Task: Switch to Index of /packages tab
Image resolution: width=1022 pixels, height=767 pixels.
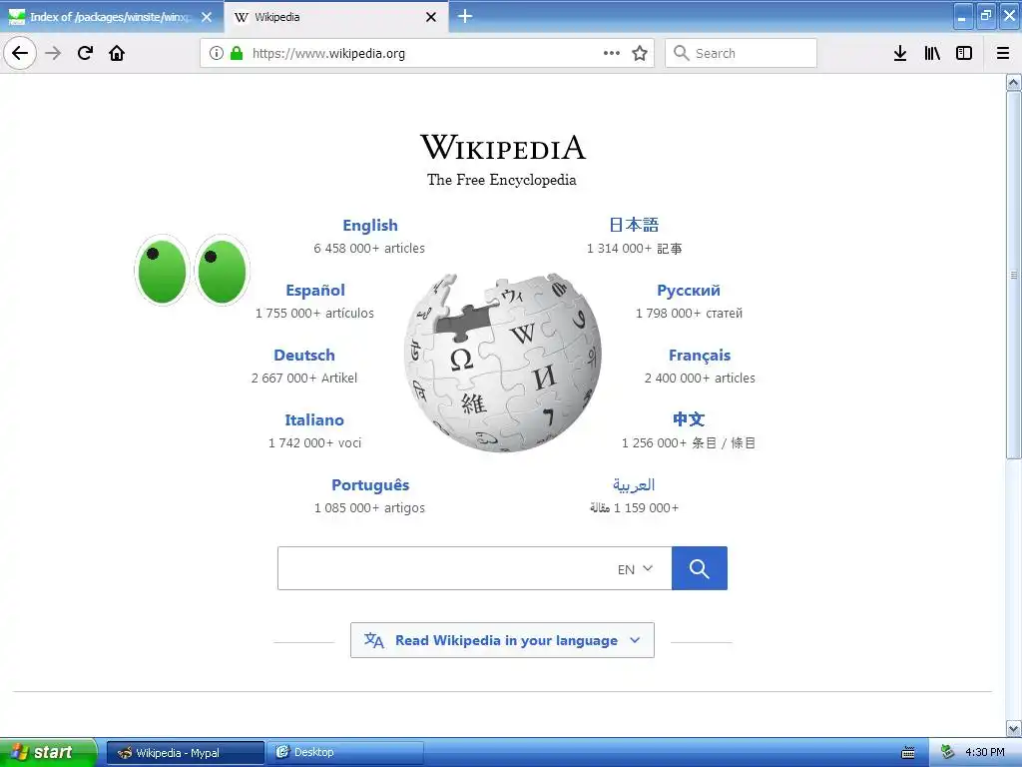Action: (111, 17)
